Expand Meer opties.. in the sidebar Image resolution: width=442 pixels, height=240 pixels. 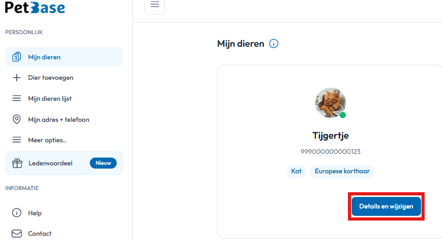(x=64, y=140)
